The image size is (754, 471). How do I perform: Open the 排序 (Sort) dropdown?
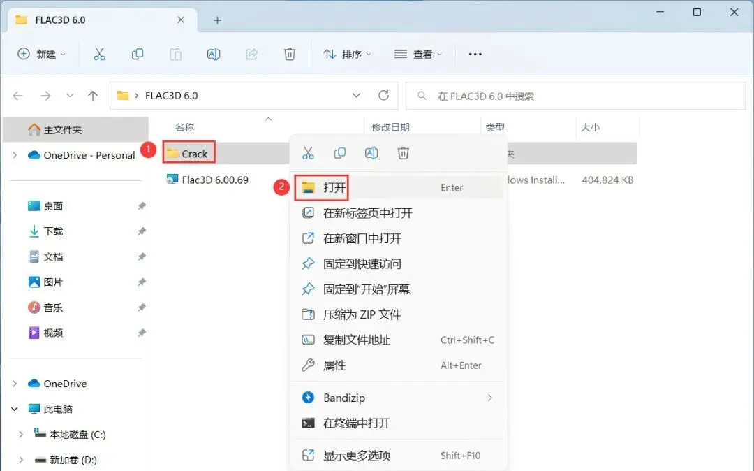[347, 54]
